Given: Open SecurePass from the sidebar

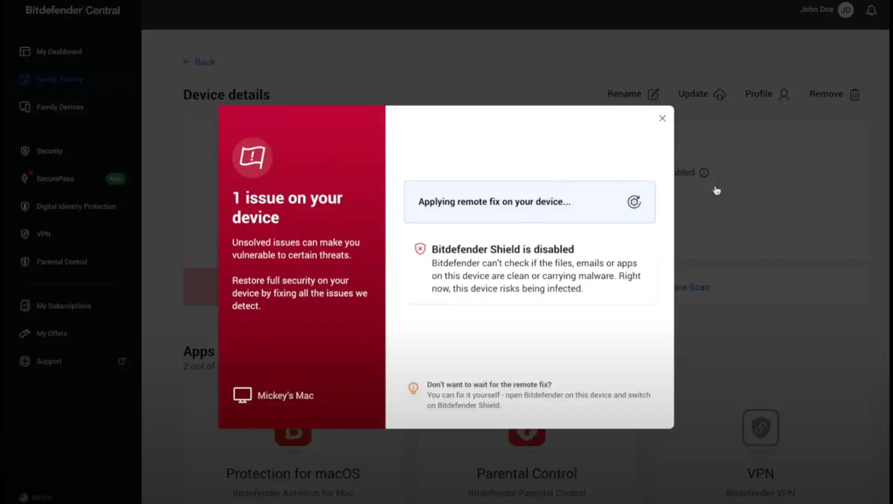Looking at the screenshot, I should pyautogui.click(x=55, y=179).
